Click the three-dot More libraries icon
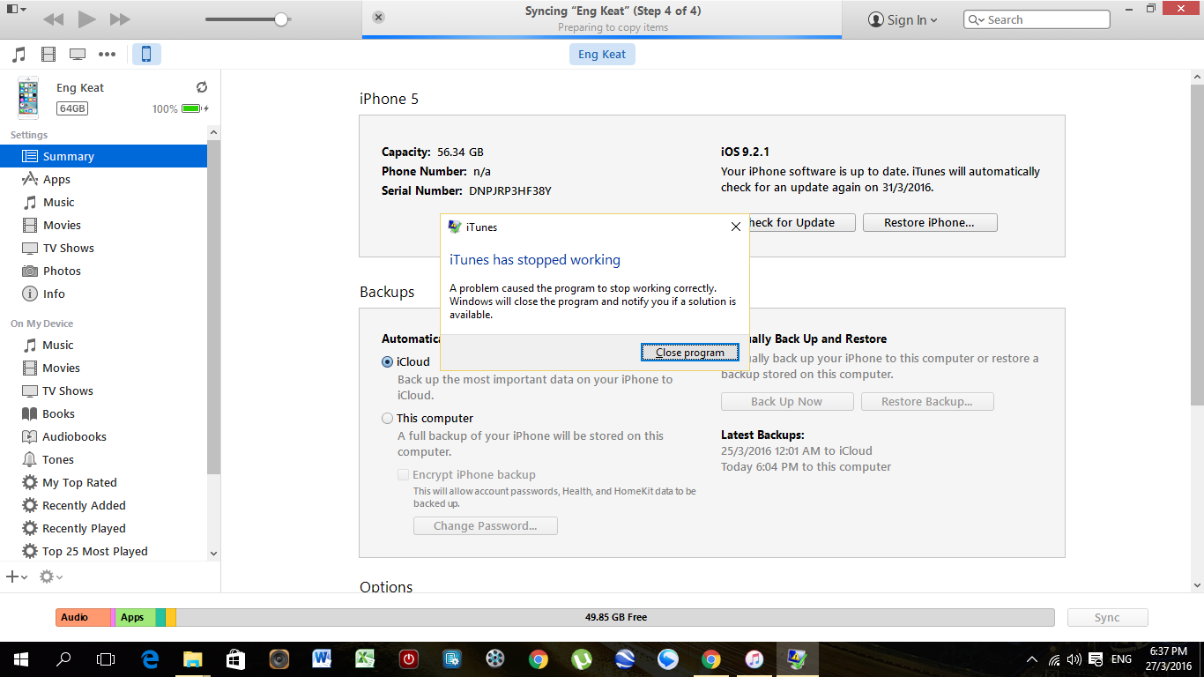Viewport: 1204px width, 677px height. click(108, 55)
